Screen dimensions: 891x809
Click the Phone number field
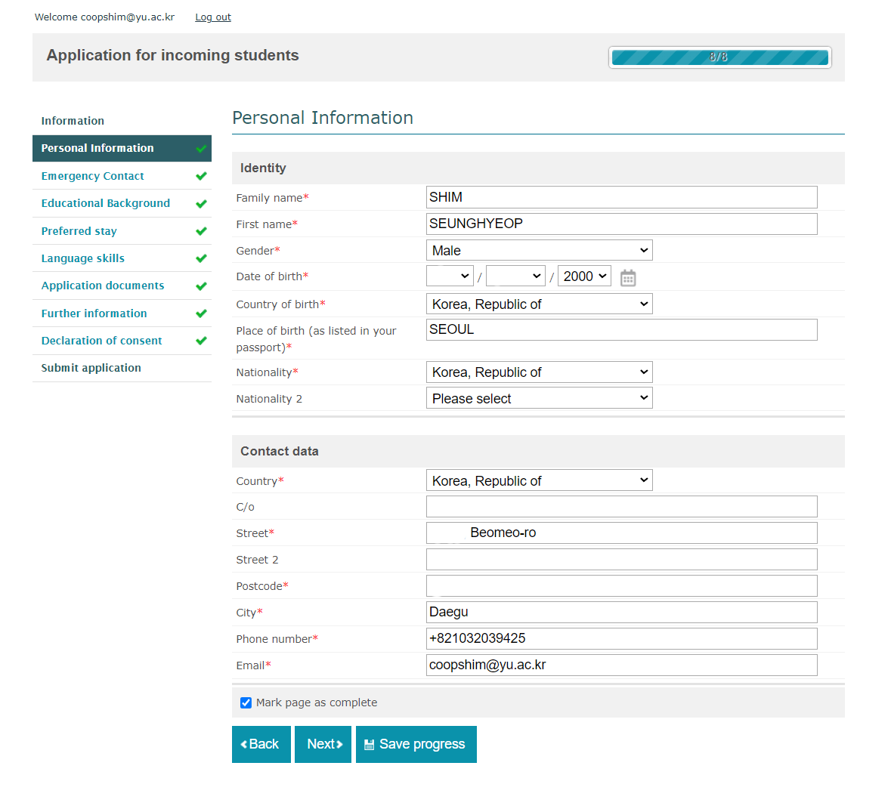pos(622,638)
